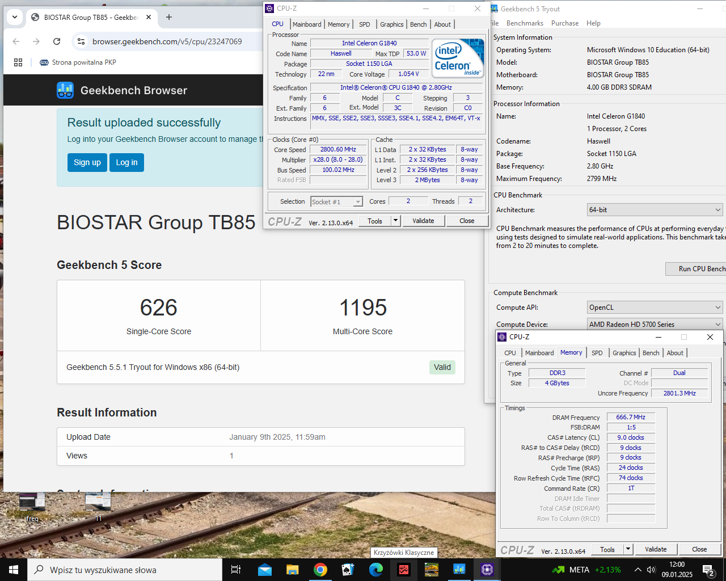The width and height of the screenshot is (726, 581).
Task: Open the Socket #1 selection dropdown
Action: click(336, 201)
